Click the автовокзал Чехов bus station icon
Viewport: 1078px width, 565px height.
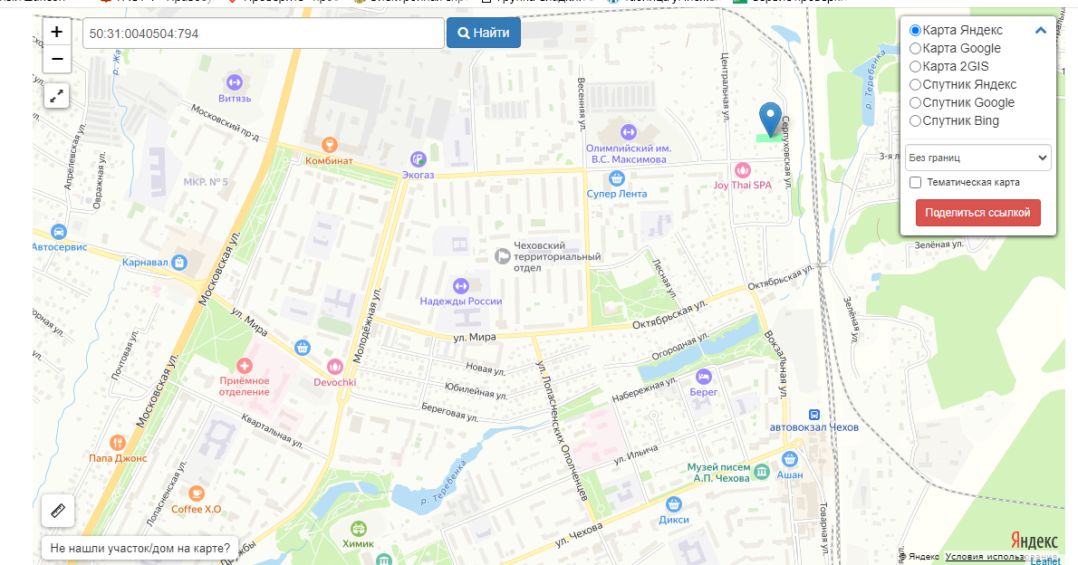[814, 415]
